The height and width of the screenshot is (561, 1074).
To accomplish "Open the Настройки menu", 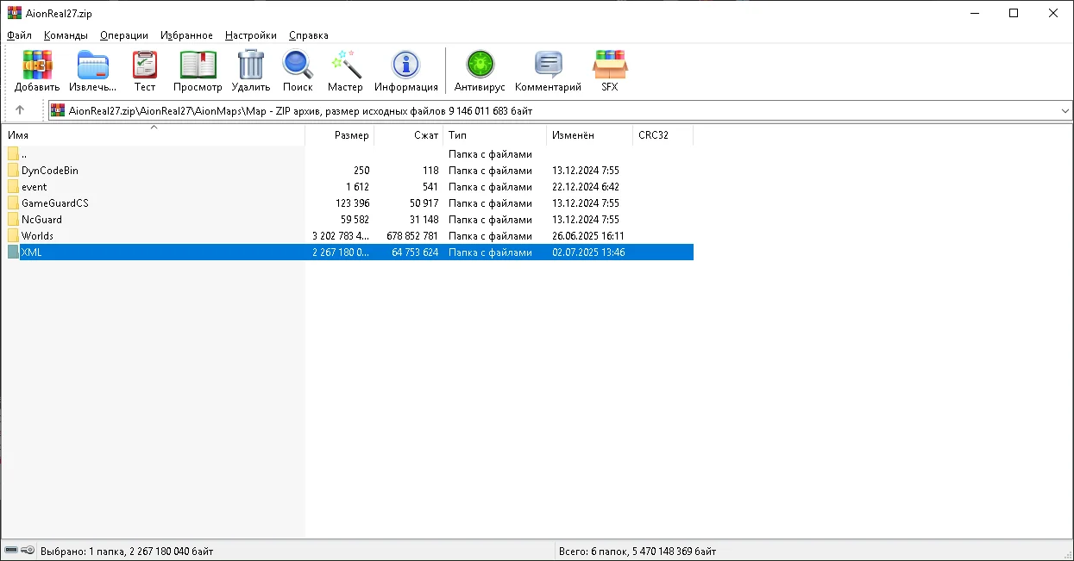I will coord(251,35).
